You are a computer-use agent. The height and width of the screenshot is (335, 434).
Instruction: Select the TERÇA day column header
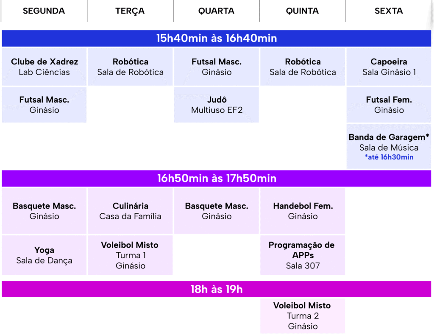click(130, 11)
